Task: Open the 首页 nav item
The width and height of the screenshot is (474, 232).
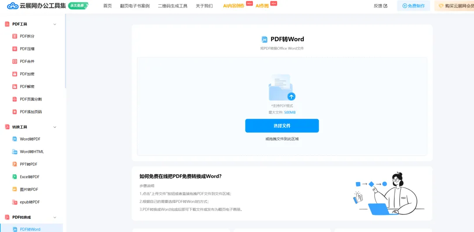Action: (108, 6)
